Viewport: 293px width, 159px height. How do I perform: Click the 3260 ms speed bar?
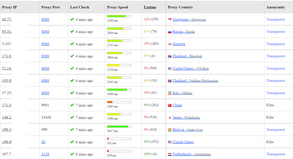pos(119,16)
